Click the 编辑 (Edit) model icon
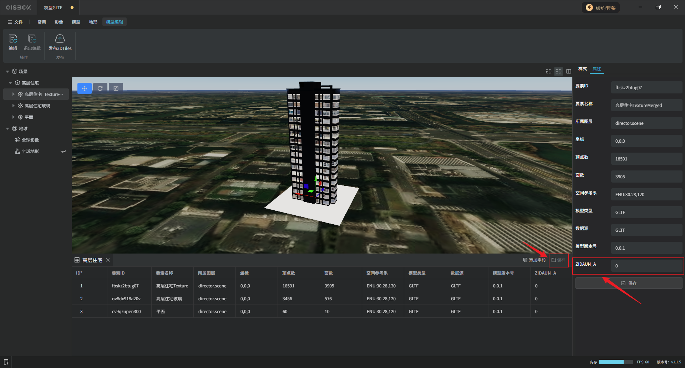Image resolution: width=685 pixels, height=368 pixels. tap(13, 39)
